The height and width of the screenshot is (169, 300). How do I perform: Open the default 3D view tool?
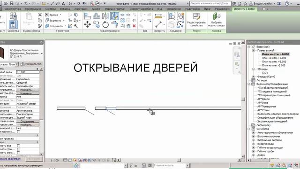click(71, 3)
